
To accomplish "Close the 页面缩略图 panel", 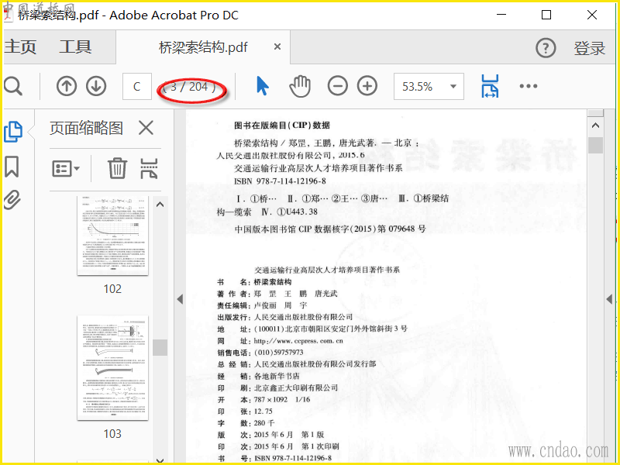I will tap(146, 128).
